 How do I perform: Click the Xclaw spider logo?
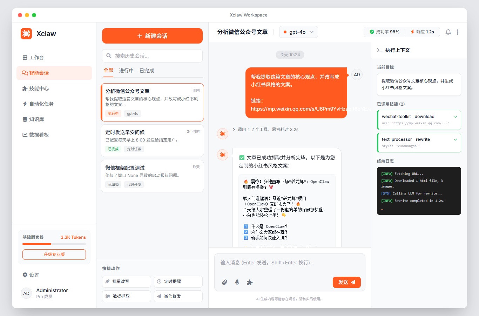pyautogui.click(x=26, y=33)
